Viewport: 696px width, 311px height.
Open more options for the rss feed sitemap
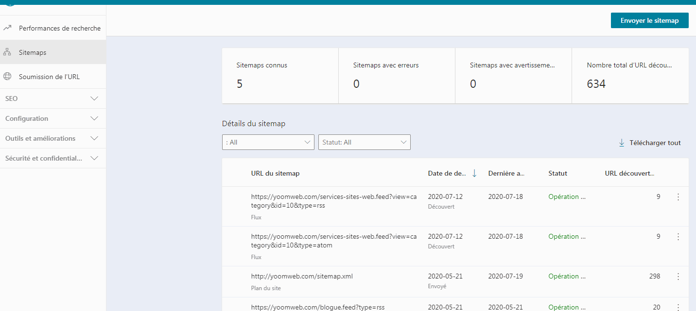click(x=678, y=197)
